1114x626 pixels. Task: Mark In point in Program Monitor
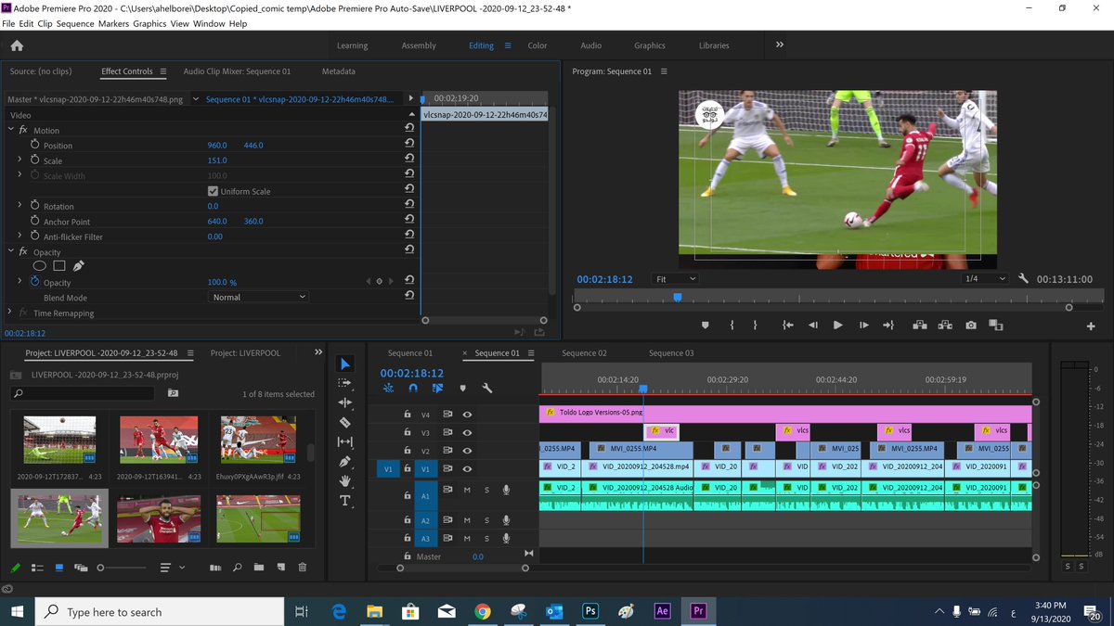(732, 326)
